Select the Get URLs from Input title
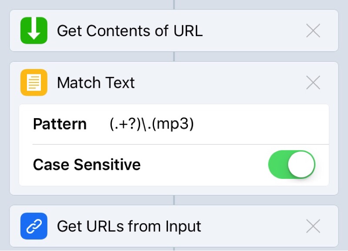 [129, 226]
